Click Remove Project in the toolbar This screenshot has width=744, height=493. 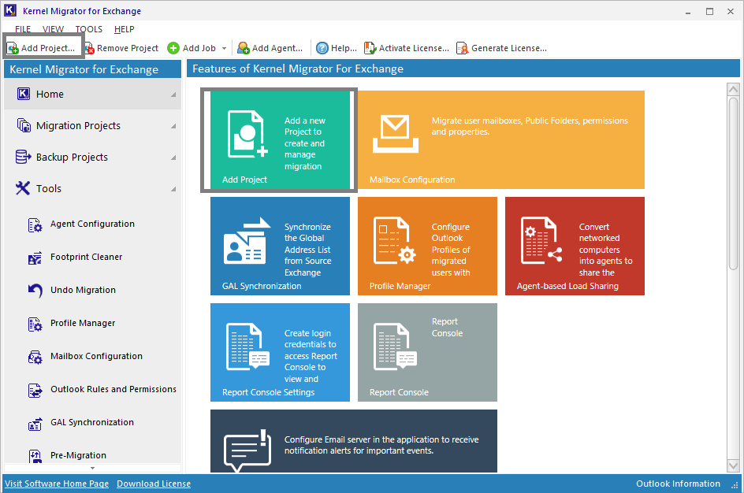click(x=121, y=48)
